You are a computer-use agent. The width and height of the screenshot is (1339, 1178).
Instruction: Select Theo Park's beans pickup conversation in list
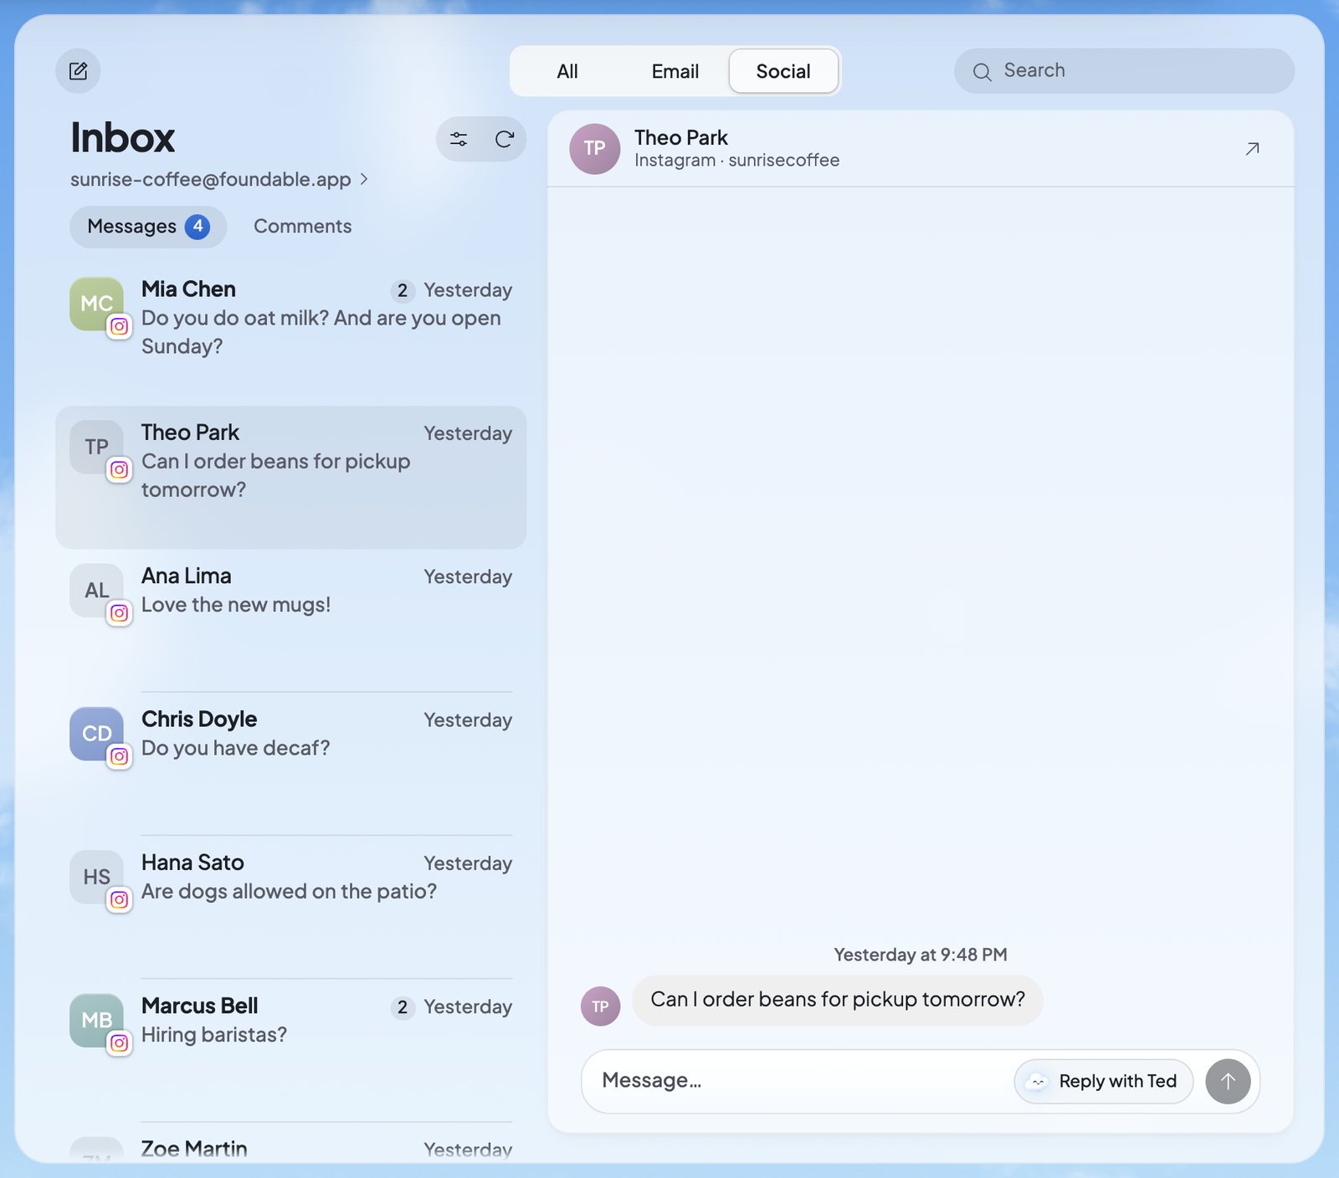[291, 478]
